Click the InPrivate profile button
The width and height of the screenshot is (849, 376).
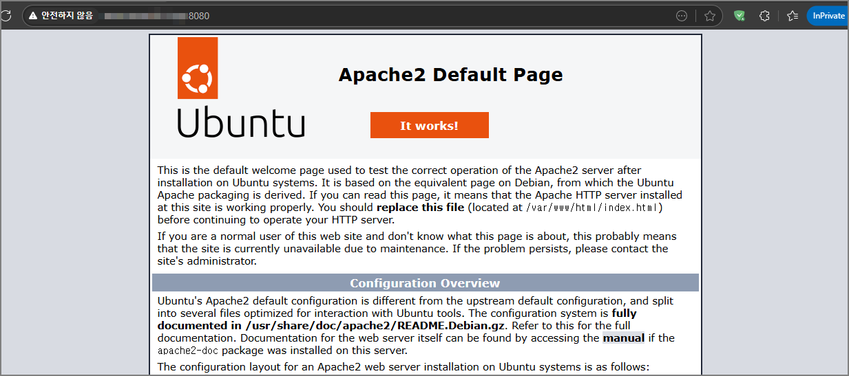pos(828,16)
